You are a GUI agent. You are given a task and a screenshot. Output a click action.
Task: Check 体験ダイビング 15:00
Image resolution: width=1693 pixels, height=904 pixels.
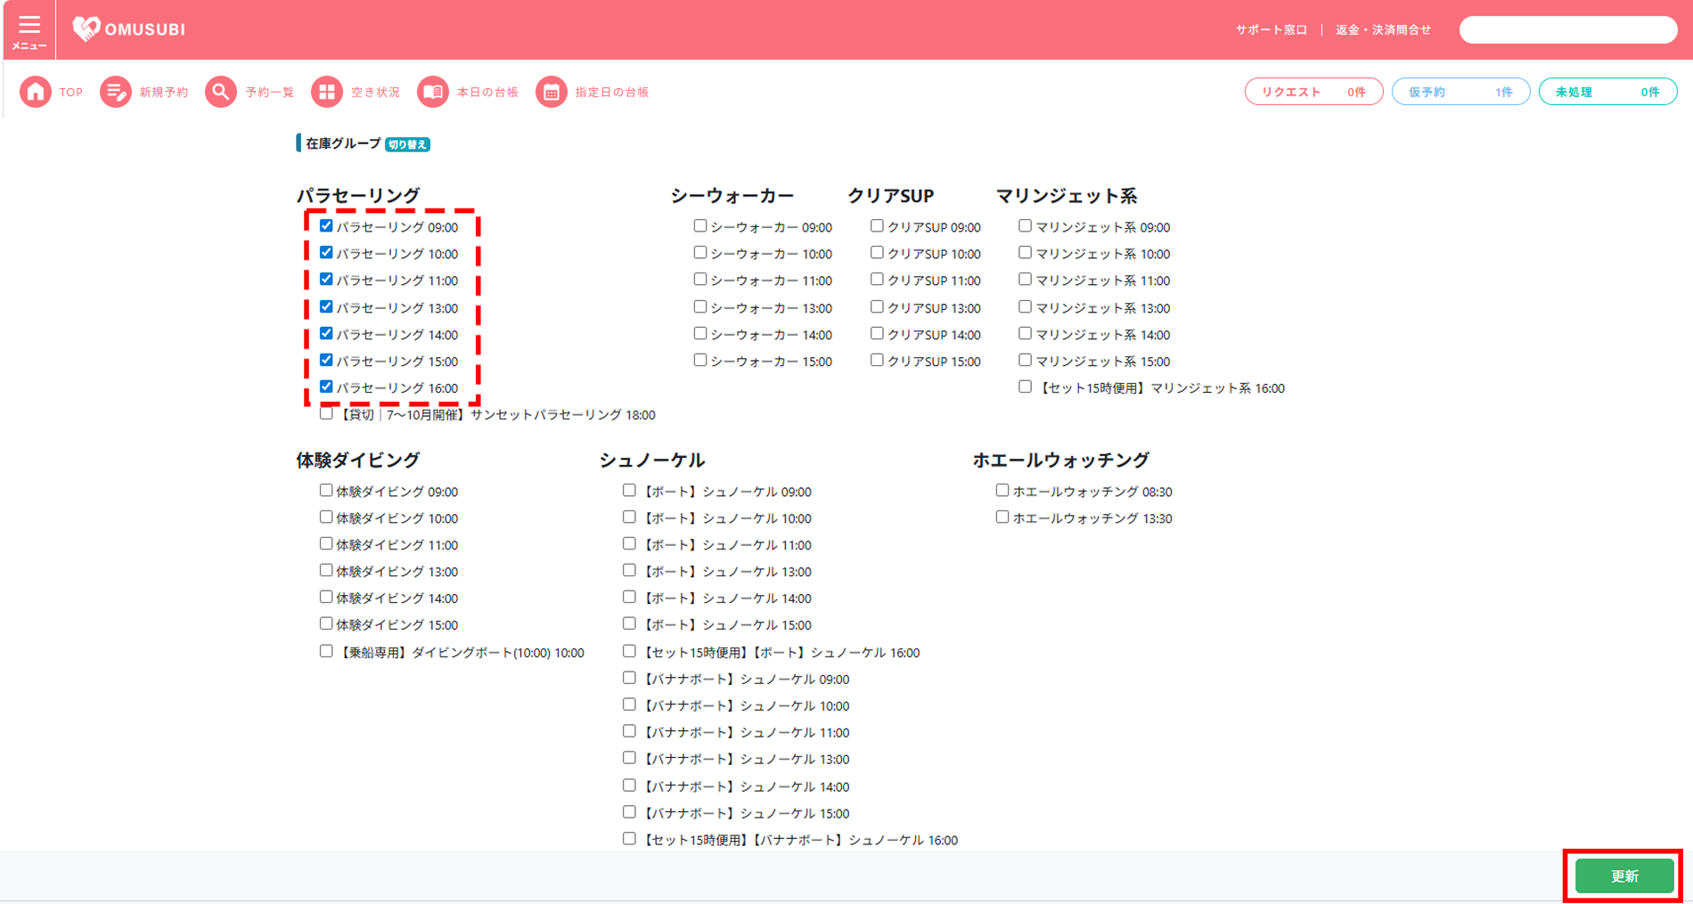pyautogui.click(x=326, y=624)
